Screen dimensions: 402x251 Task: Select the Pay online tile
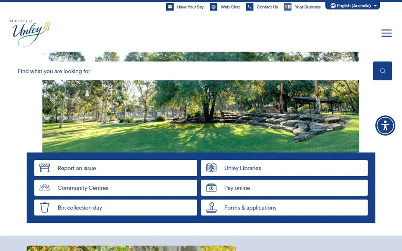click(284, 188)
